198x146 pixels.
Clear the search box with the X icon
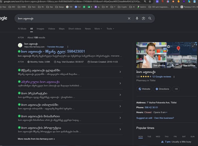click(129, 18)
